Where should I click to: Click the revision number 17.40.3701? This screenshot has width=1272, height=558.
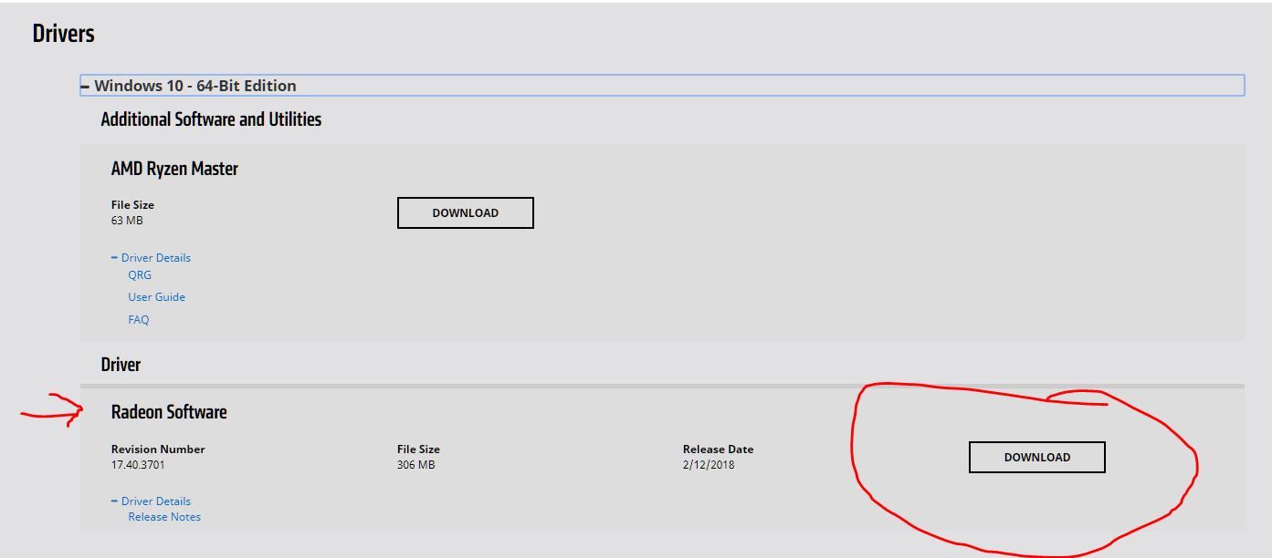click(138, 465)
